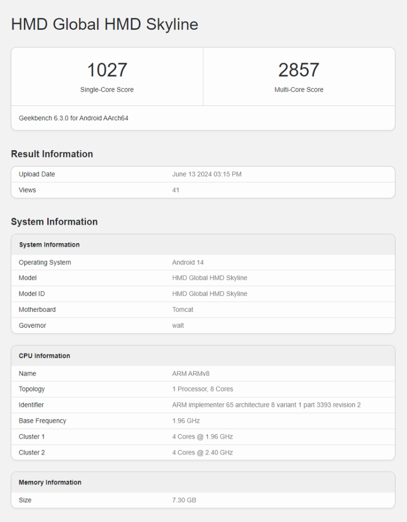Select the Tomcat motherboard value
The width and height of the screenshot is (407, 522).
pos(182,310)
